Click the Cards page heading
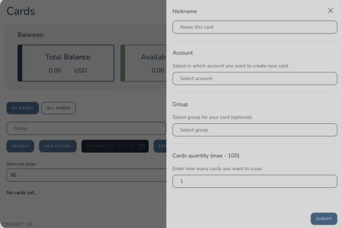This screenshot has width=341, height=228. click(x=21, y=11)
